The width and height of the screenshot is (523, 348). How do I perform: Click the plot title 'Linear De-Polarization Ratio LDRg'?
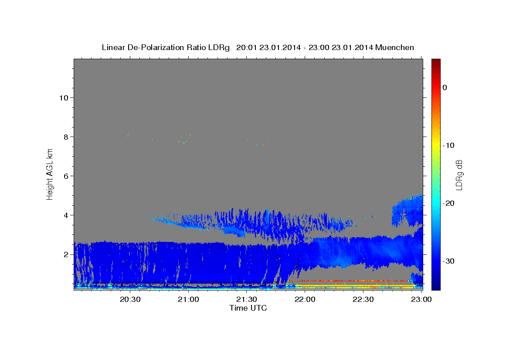click(x=166, y=47)
